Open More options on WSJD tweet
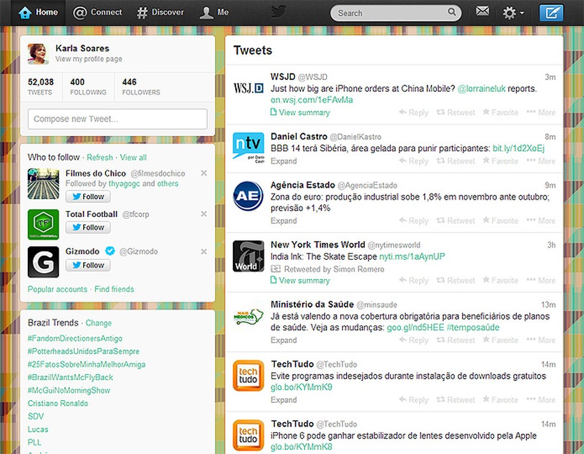The width and height of the screenshot is (584, 454). coord(541,113)
